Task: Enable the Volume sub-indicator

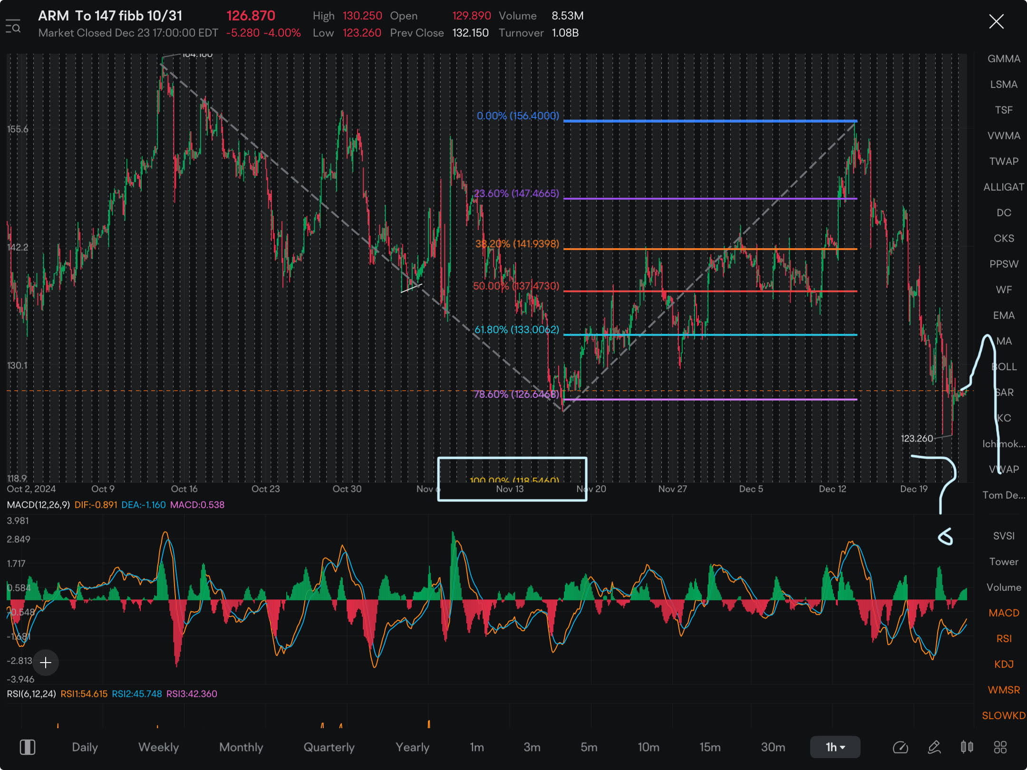Action: pos(1004,587)
